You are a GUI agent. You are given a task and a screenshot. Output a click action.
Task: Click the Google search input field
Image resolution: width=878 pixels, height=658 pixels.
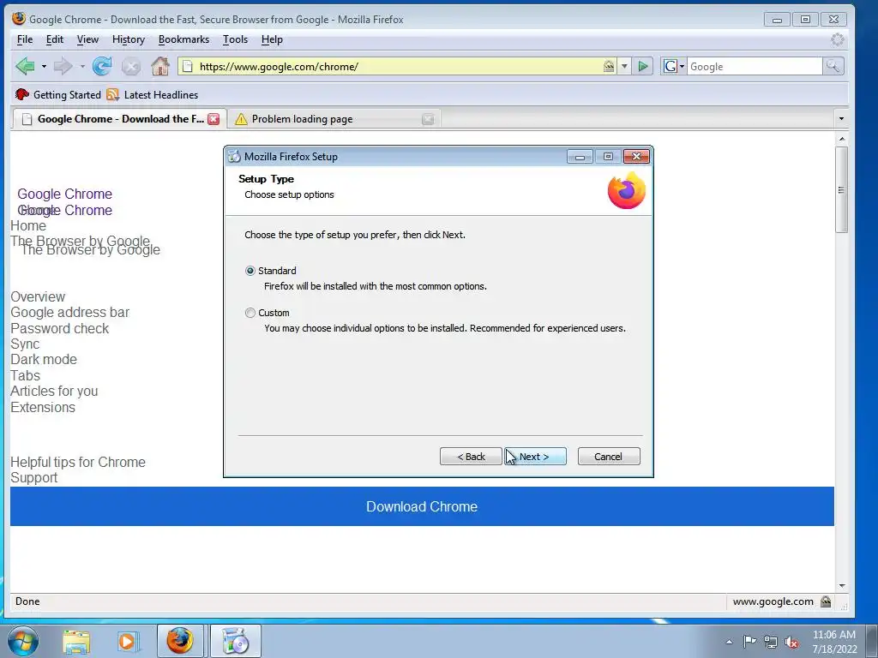tap(755, 67)
